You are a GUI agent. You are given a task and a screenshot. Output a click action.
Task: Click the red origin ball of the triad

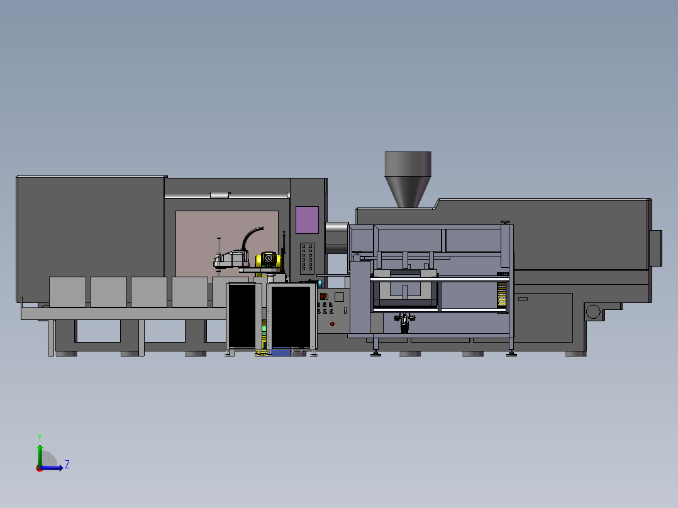pos(40,468)
